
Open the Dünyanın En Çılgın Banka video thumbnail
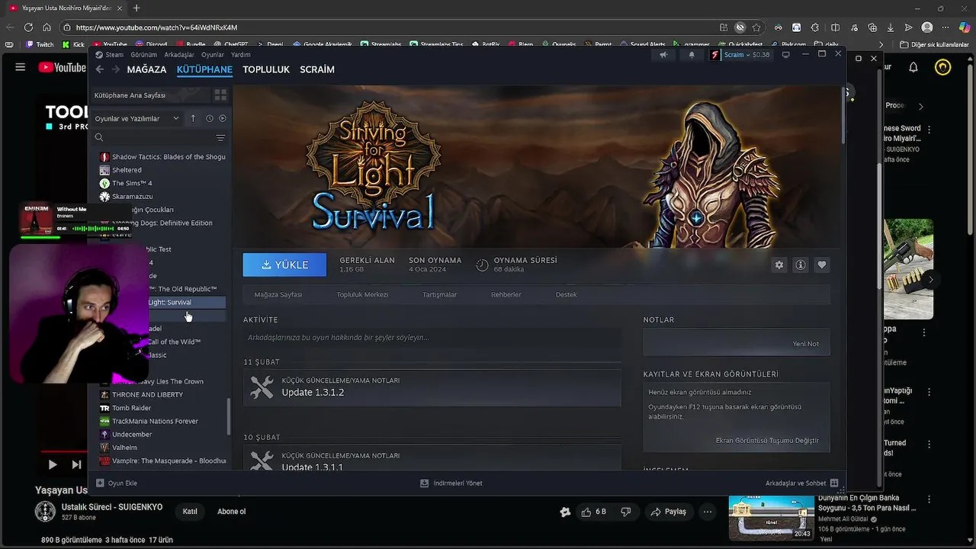(x=771, y=518)
